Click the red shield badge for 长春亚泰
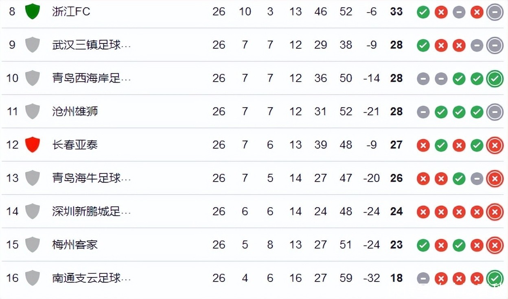The height and width of the screenshot is (299, 508). click(33, 145)
